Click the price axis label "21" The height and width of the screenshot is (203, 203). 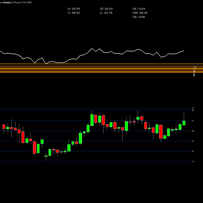(x=193, y=141)
